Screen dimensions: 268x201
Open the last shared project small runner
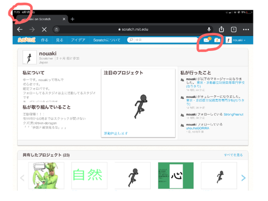pos(219,175)
